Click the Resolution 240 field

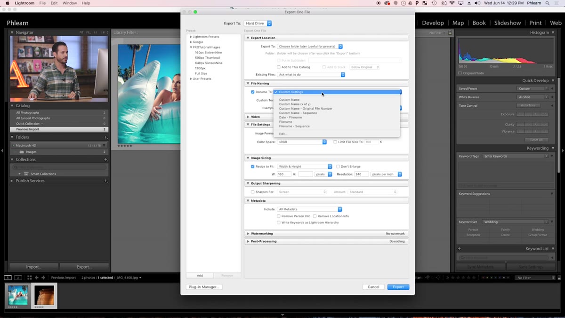point(361,174)
